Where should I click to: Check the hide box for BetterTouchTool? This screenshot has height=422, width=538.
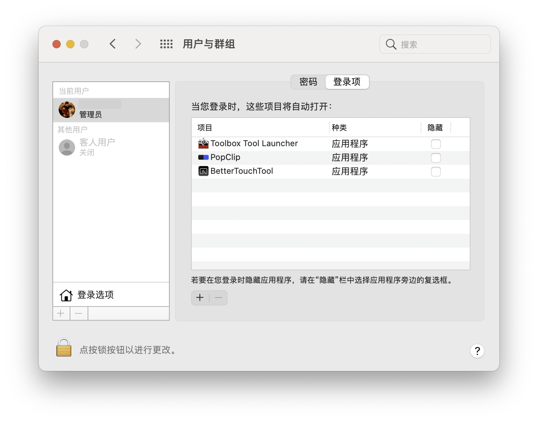[436, 171]
